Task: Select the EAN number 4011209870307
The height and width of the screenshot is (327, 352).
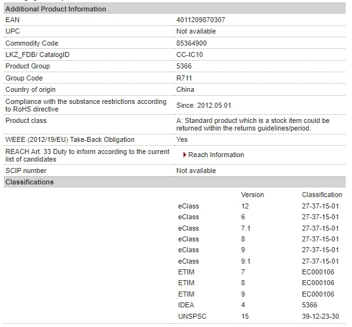Action: (x=201, y=20)
